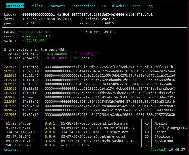Click the block time 18:23:10
The height and width of the screenshot is (155, 189).
(x=31, y=71)
